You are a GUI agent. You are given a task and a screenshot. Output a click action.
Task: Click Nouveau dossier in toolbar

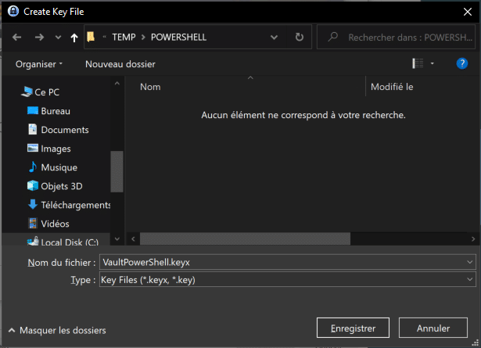[120, 64]
